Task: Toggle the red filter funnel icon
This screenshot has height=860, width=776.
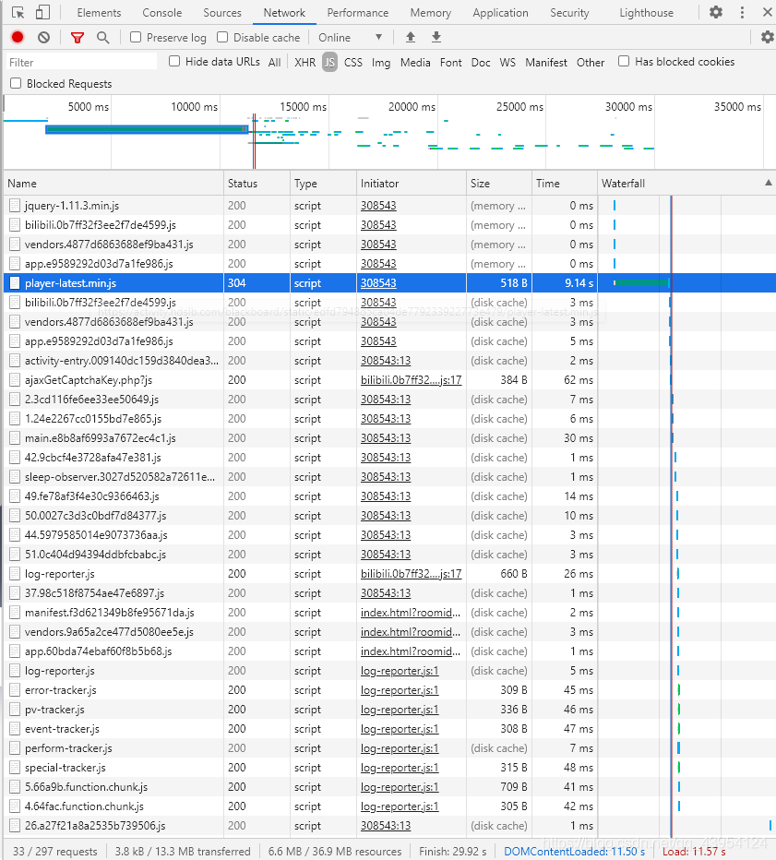Action: pyautogui.click(x=78, y=37)
